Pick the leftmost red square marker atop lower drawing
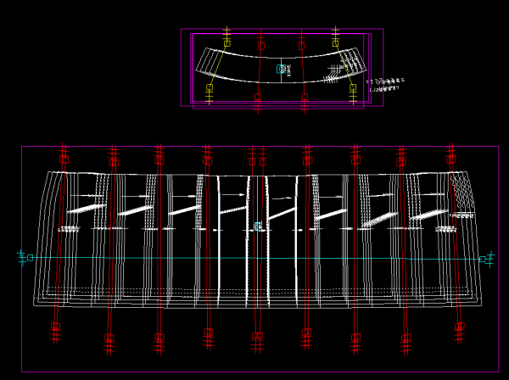Viewport: 509px width, 380px height. [x=64, y=159]
